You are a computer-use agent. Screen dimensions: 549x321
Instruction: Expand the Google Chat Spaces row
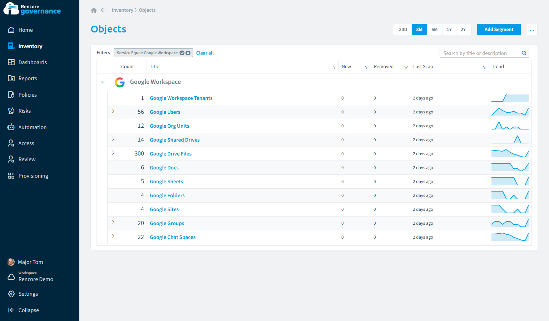113,236
